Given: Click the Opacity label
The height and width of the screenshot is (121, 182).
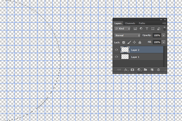Looking at the screenshot, I should 147,35.
